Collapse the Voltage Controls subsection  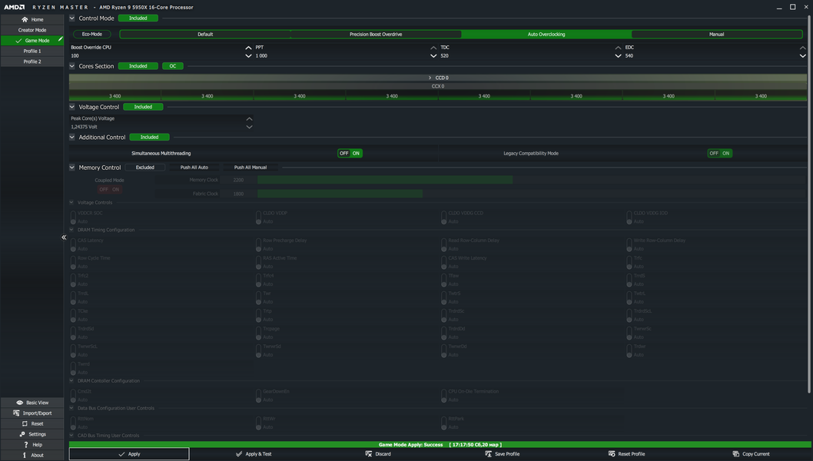71,202
